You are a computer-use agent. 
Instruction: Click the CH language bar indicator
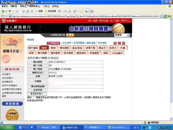click(135, 128)
